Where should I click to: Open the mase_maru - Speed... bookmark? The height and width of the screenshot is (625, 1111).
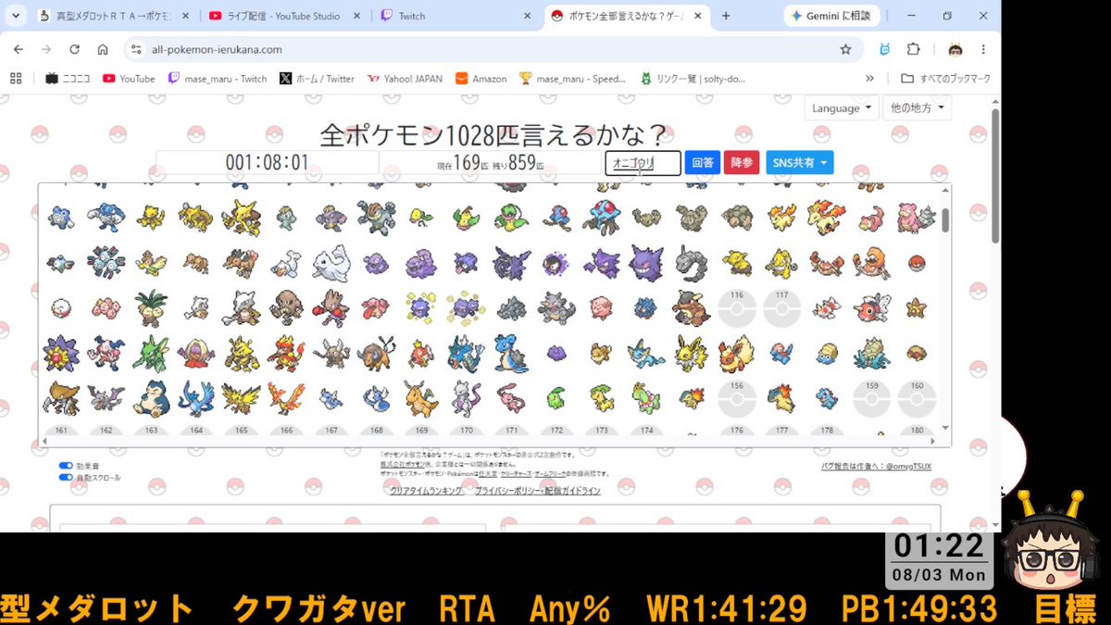pyautogui.click(x=572, y=79)
